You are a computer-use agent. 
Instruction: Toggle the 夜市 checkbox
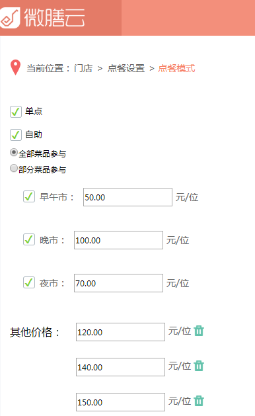[x=29, y=282]
